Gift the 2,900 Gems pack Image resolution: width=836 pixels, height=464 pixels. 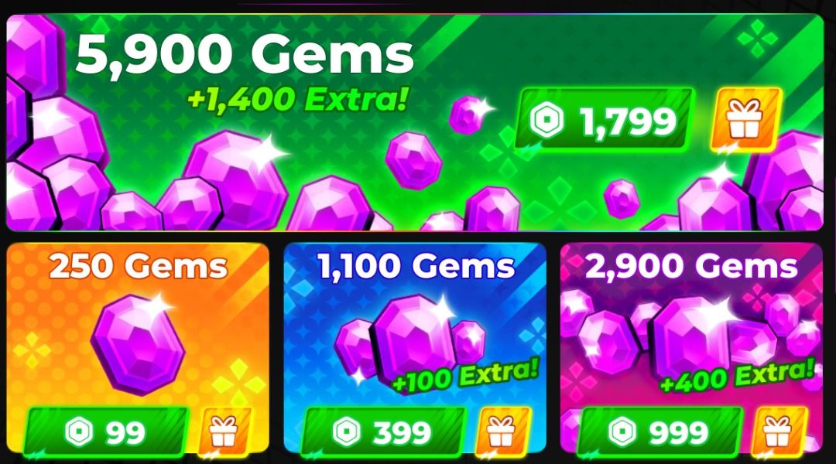coord(779,432)
